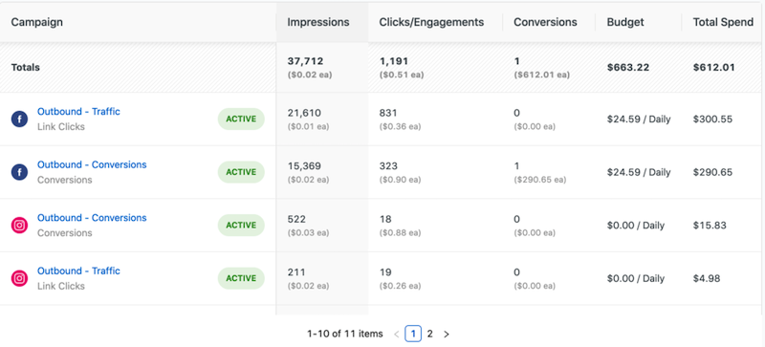Sort by the Clicks/Engagements column header
This screenshot has height=347, width=765.
431,22
